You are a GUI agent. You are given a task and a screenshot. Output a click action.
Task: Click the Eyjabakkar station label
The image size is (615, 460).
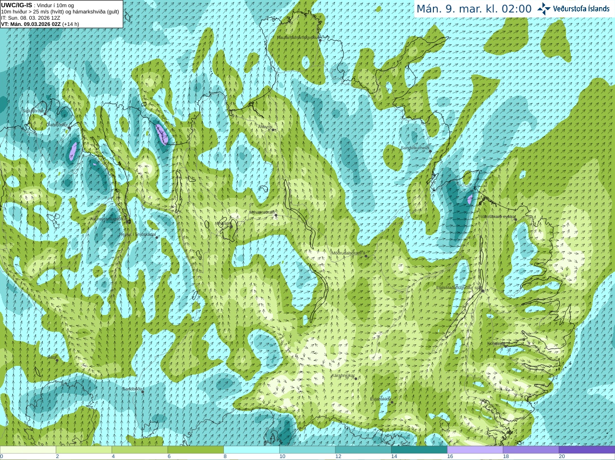point(381,399)
